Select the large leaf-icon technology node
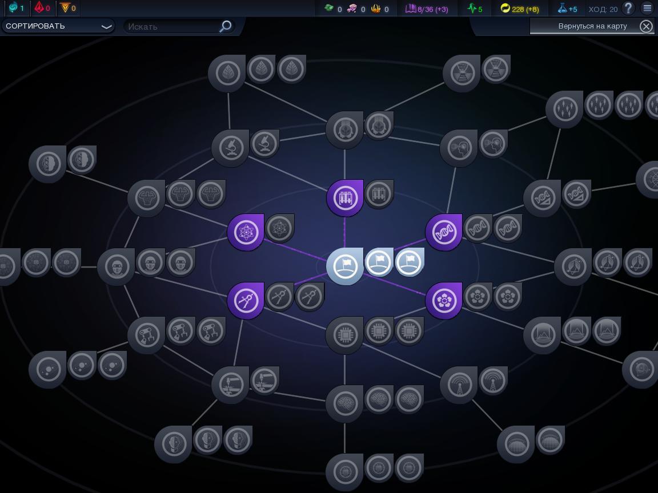This screenshot has width=658, height=493. click(227, 74)
